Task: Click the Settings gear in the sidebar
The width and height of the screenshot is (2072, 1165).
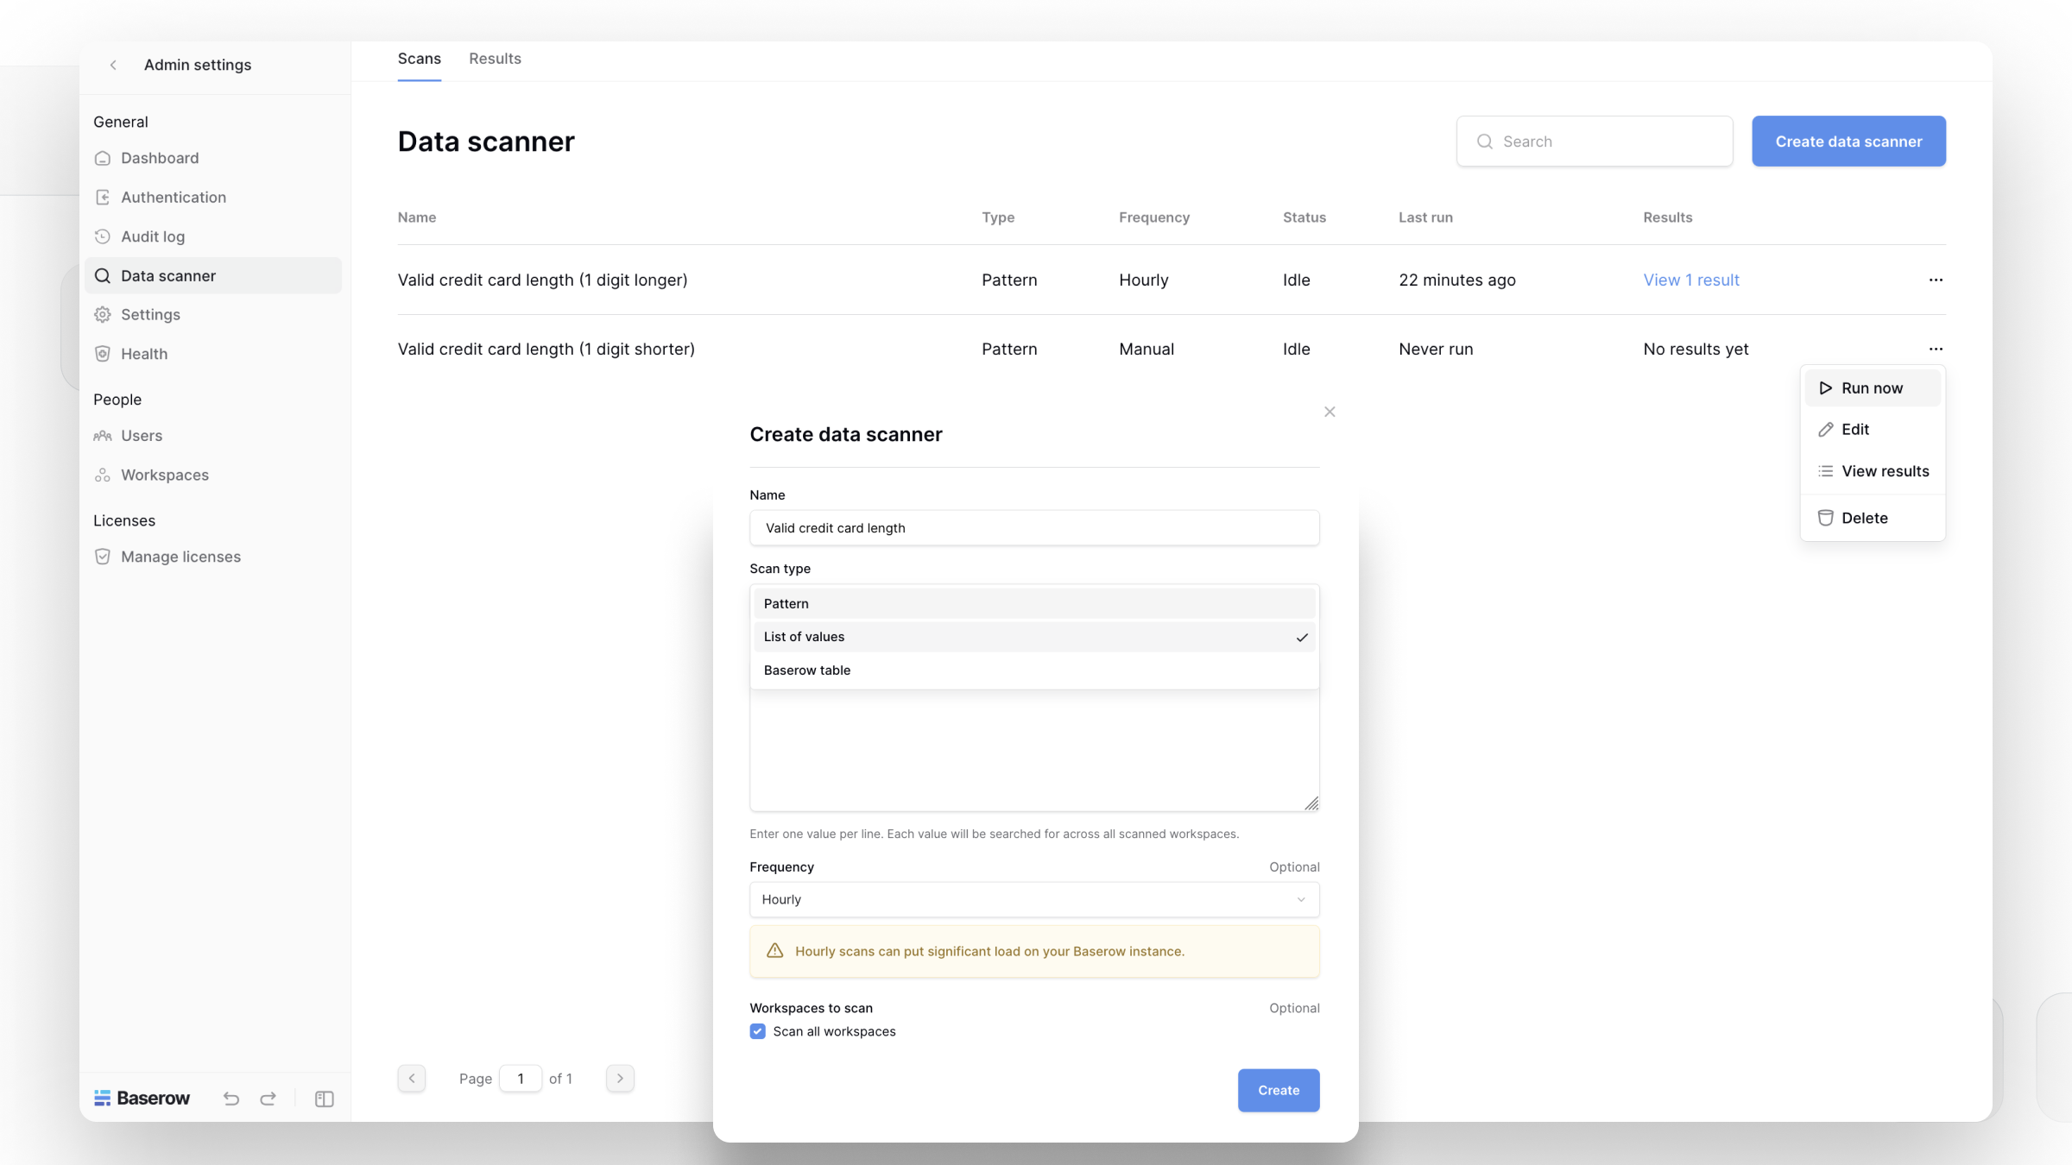Action: (x=103, y=314)
